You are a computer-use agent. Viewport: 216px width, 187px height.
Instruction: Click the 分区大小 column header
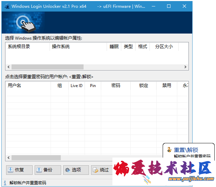click(x=164, y=47)
